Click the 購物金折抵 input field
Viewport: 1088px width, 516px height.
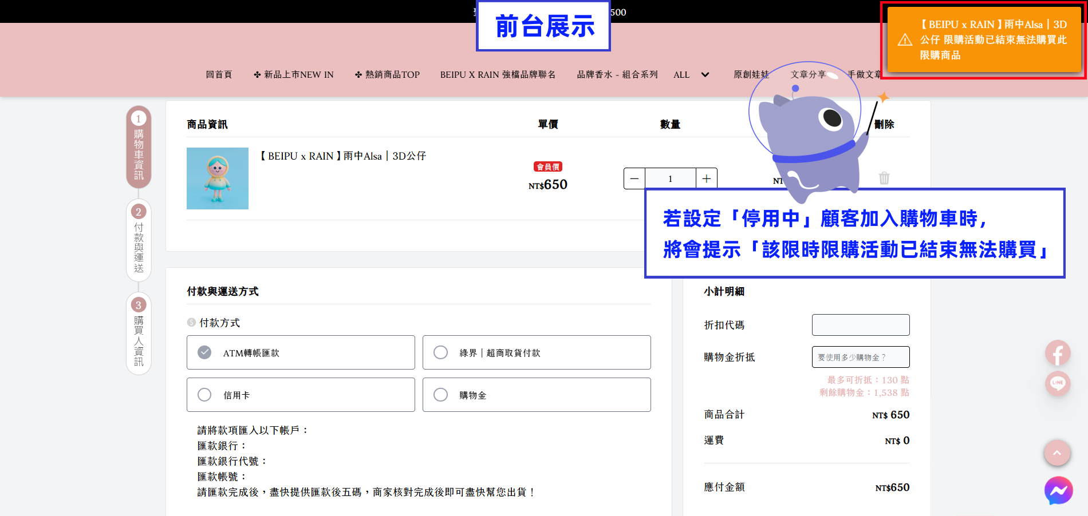tap(861, 357)
